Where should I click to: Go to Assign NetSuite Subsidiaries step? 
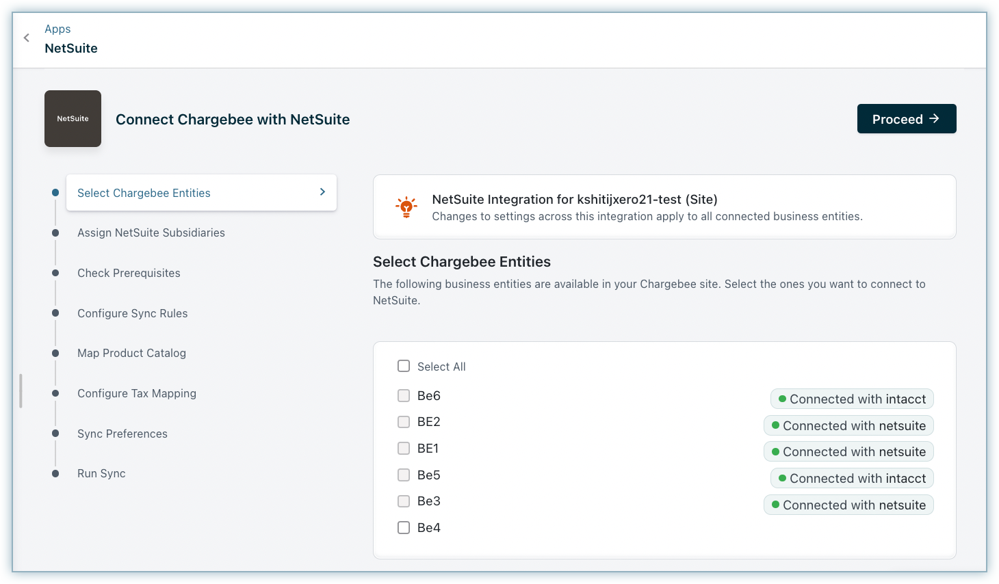pyautogui.click(x=151, y=233)
